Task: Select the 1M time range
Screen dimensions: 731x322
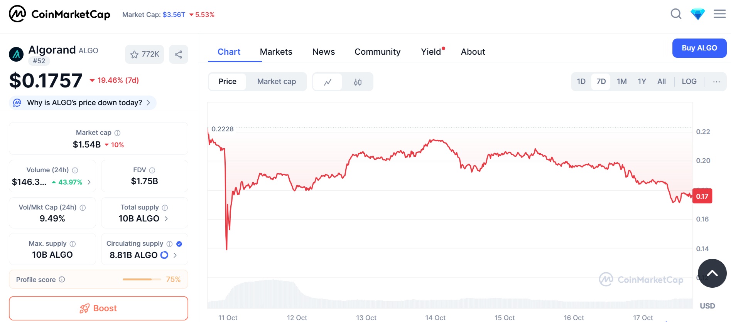Action: [621, 82]
